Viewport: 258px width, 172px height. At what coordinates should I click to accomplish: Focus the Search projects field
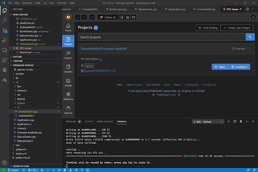[162, 37]
